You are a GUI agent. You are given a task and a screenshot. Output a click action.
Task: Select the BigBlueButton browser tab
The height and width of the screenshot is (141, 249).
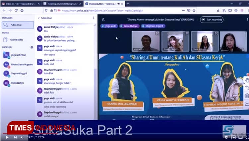coord(104,4)
